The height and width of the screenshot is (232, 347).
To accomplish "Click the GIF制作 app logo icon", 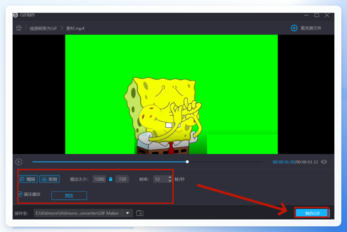I will tap(15, 15).
